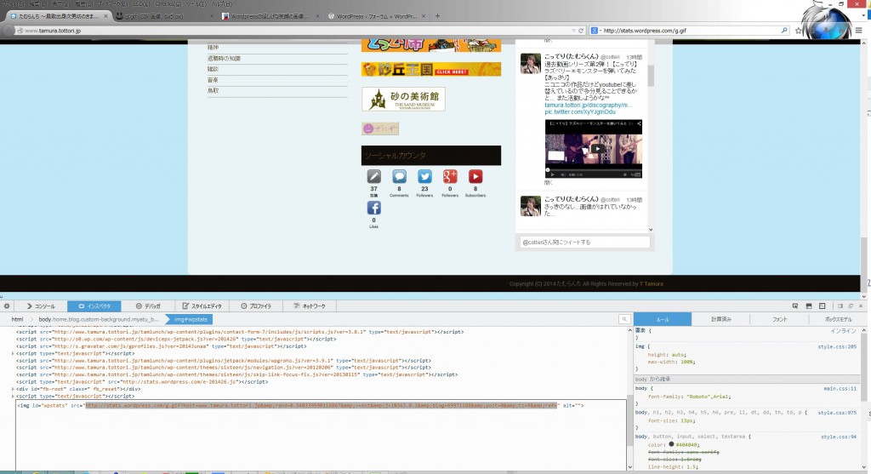Select the 計算済み sidebar tab

pyautogui.click(x=721, y=319)
